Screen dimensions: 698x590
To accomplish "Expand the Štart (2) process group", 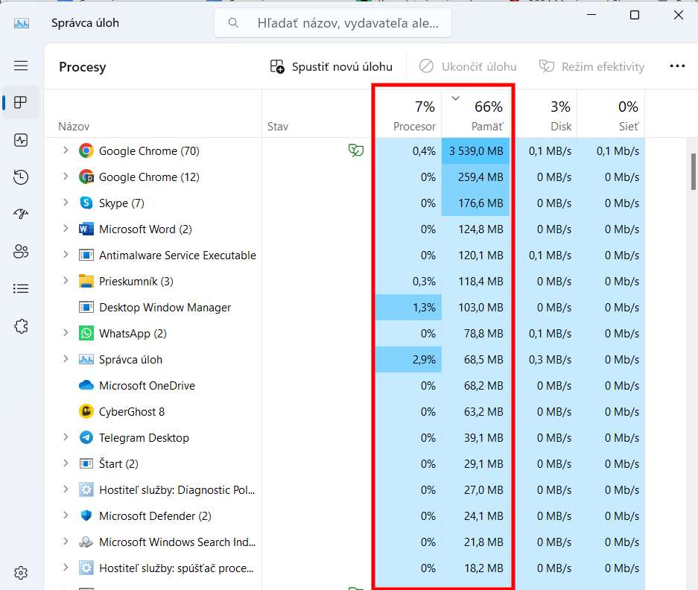I will click(66, 463).
